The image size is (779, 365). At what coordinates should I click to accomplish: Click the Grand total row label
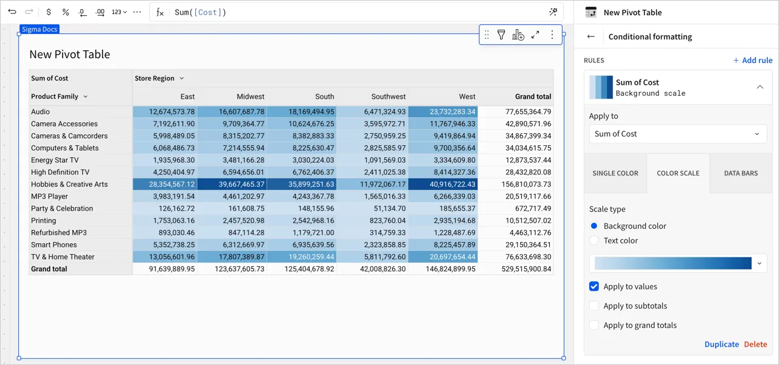pyautogui.click(x=50, y=269)
